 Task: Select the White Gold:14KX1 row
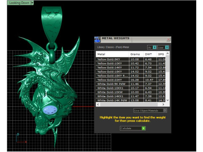pyautogui.click(x=131, y=96)
